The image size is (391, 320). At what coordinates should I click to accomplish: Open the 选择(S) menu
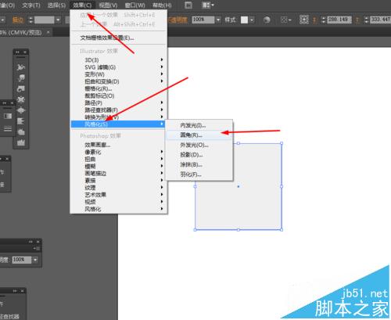point(56,5)
